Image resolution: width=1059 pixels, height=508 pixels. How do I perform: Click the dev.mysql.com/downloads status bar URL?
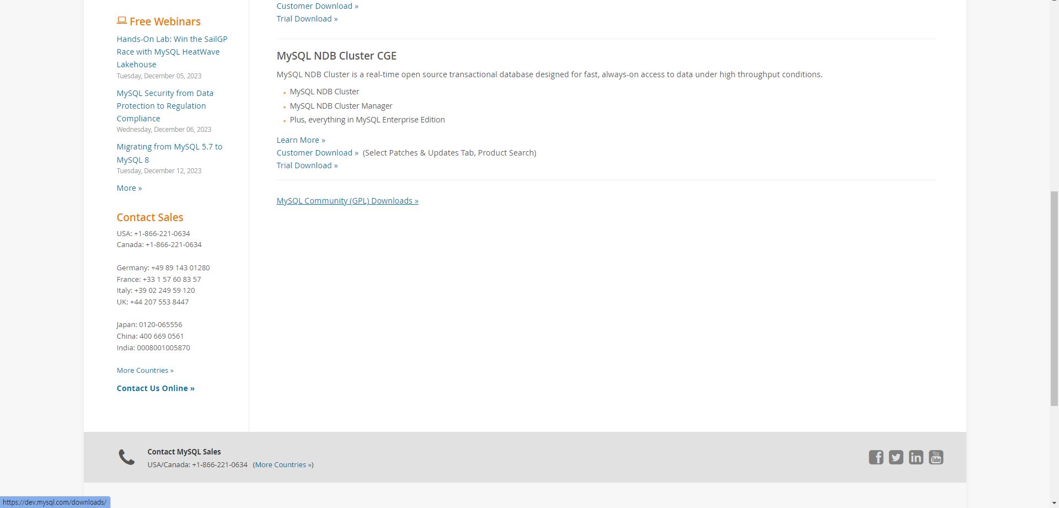coord(55,502)
